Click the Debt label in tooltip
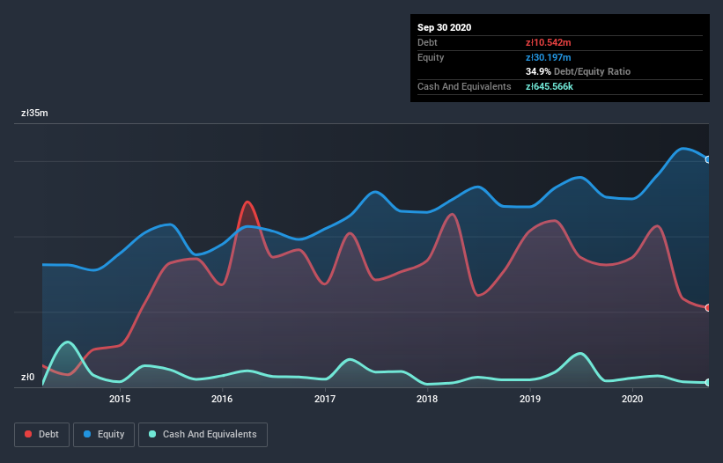Screen dimensions: 723x463 tap(427, 42)
